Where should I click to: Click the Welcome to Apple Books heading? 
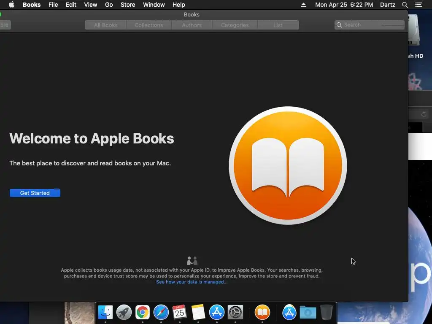(x=92, y=138)
